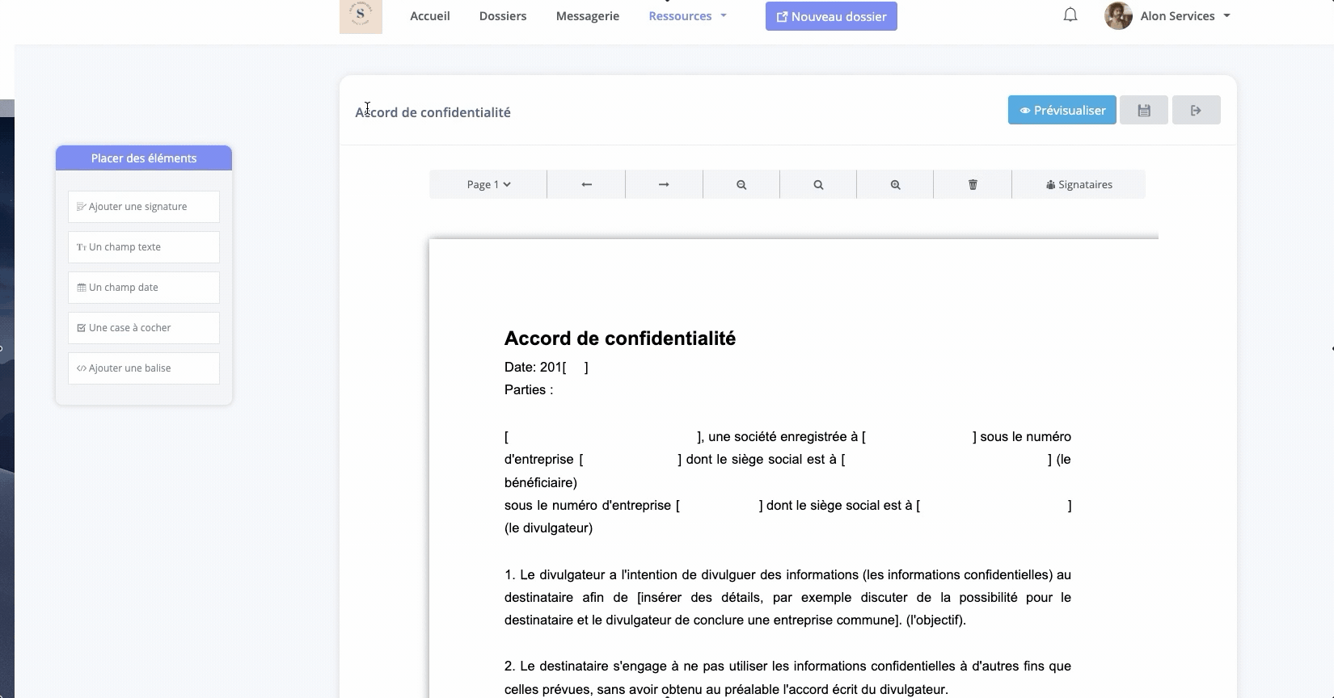Go to previous page with left arrow
This screenshot has height=698, width=1334.
(x=586, y=184)
